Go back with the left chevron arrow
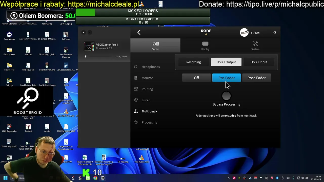The image size is (324, 182). 139,32
